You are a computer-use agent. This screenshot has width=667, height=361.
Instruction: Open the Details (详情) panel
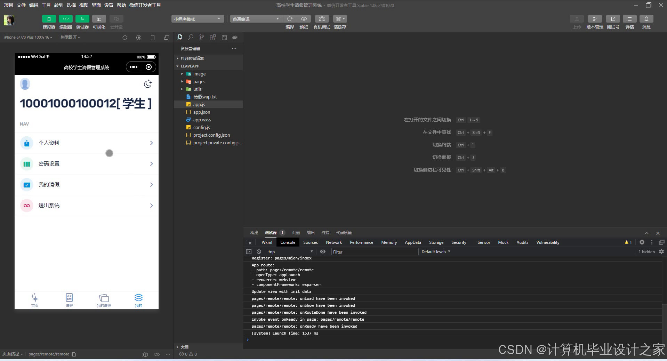pyautogui.click(x=629, y=19)
